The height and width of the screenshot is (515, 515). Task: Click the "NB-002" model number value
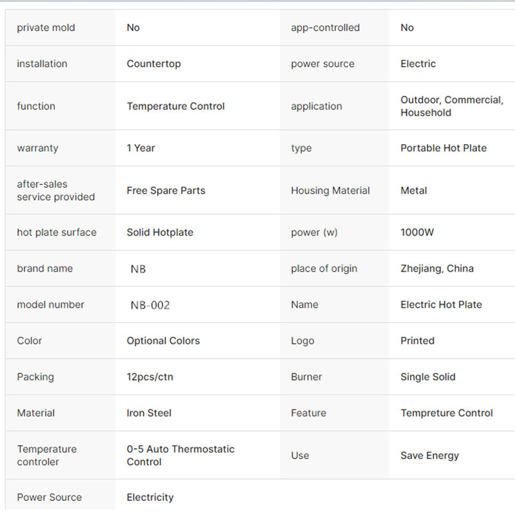(150, 305)
